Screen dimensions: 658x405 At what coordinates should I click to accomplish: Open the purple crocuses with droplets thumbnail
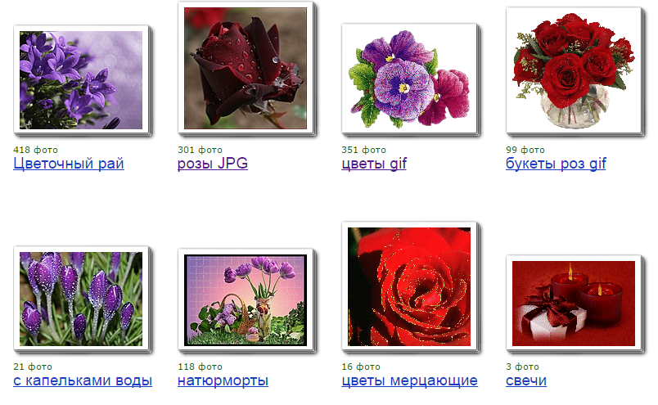81,299
